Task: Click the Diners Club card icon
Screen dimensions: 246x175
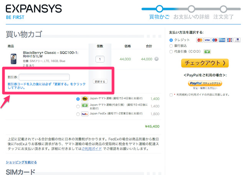Action: click(237, 40)
